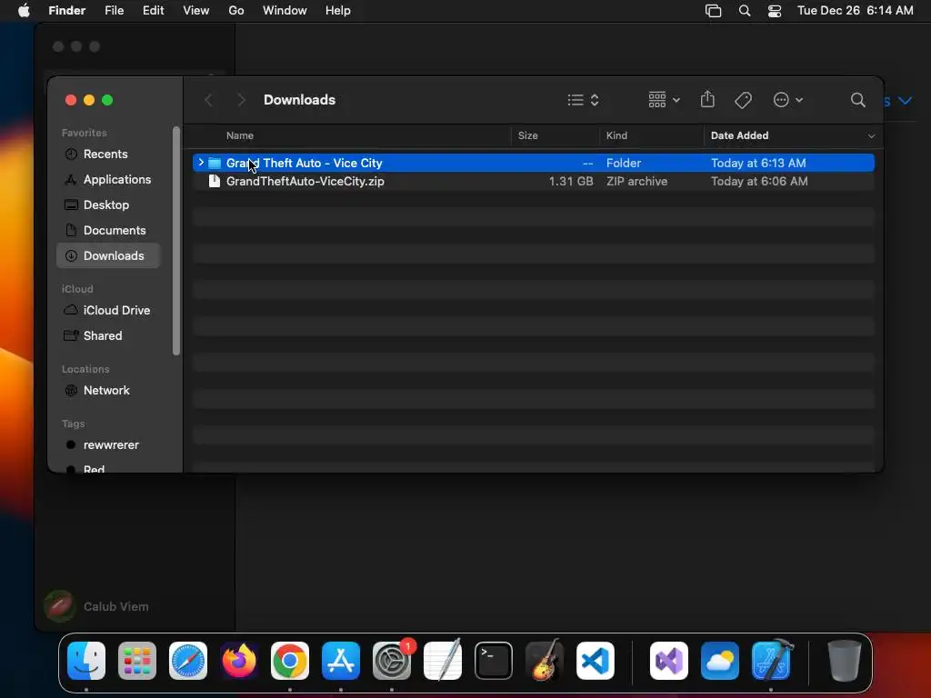
Task: Launch Visual Studio from the Dock
Action: click(x=669, y=661)
